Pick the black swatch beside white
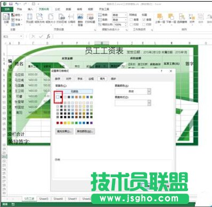Image resolution: width=212 pixels, height=207 pixels. [61, 97]
